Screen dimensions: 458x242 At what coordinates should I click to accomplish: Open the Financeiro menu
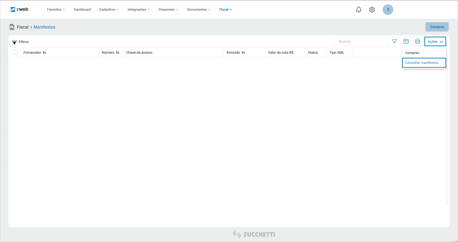pyautogui.click(x=168, y=10)
